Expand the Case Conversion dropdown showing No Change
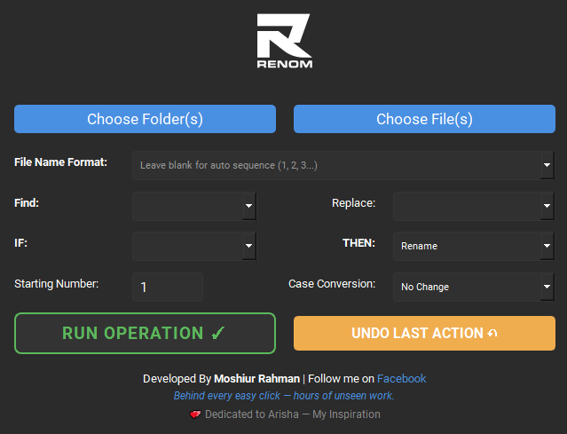567x434 pixels. [473, 287]
